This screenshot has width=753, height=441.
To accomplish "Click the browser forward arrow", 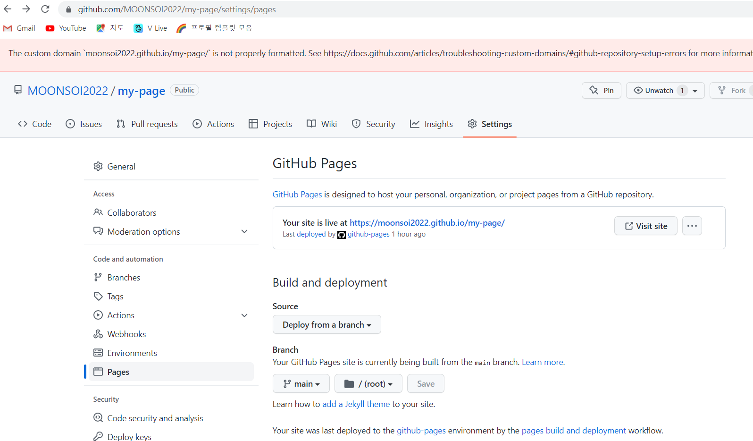I will [x=26, y=9].
